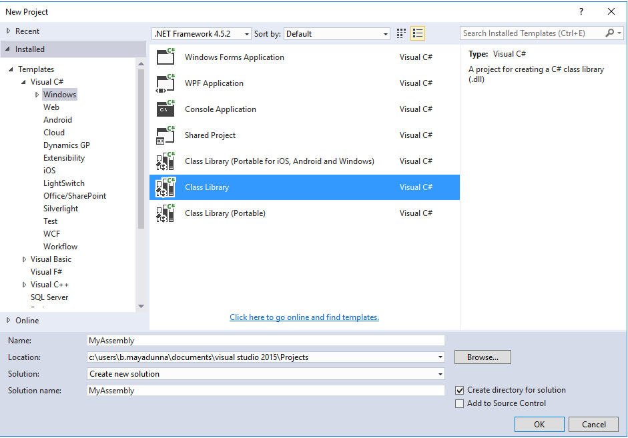
Task: Select the Dynamics GP category
Action: pos(67,145)
